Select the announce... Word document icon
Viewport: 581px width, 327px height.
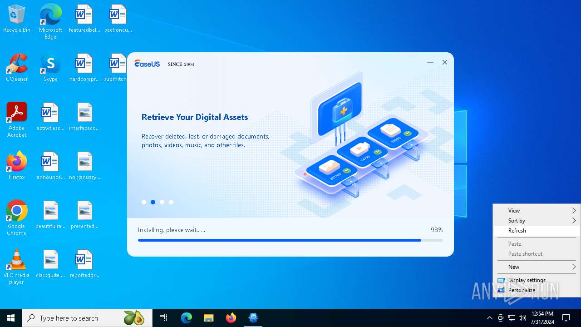(50, 166)
